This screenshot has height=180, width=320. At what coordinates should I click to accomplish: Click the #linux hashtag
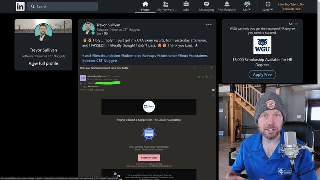pos(183,55)
